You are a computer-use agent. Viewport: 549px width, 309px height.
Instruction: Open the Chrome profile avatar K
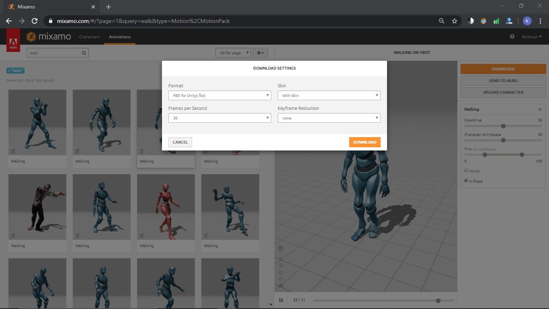tap(527, 21)
